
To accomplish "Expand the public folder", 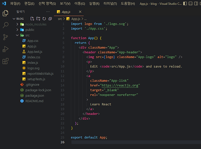I will 17,30.
